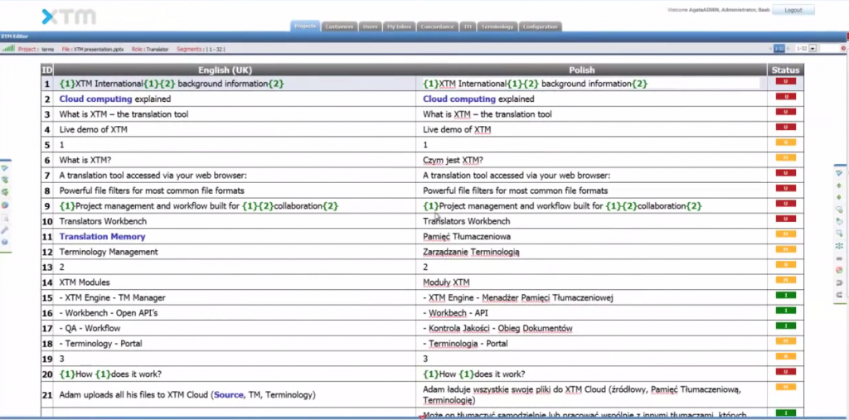Click segment ID number 14
Image resolution: width=849 pixels, height=420 pixels.
click(47, 282)
